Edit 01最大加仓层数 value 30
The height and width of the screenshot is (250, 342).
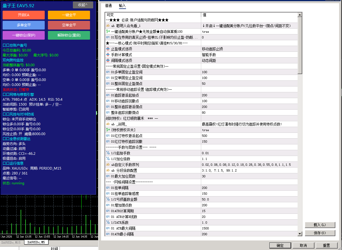pos(249,176)
